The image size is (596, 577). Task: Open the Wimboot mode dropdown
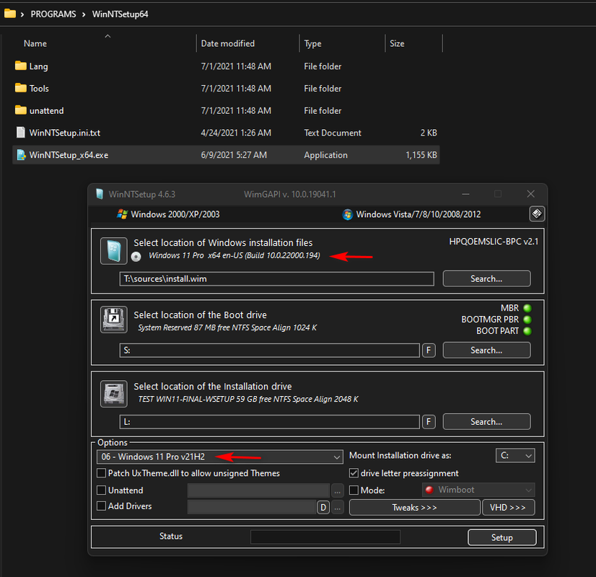click(478, 490)
